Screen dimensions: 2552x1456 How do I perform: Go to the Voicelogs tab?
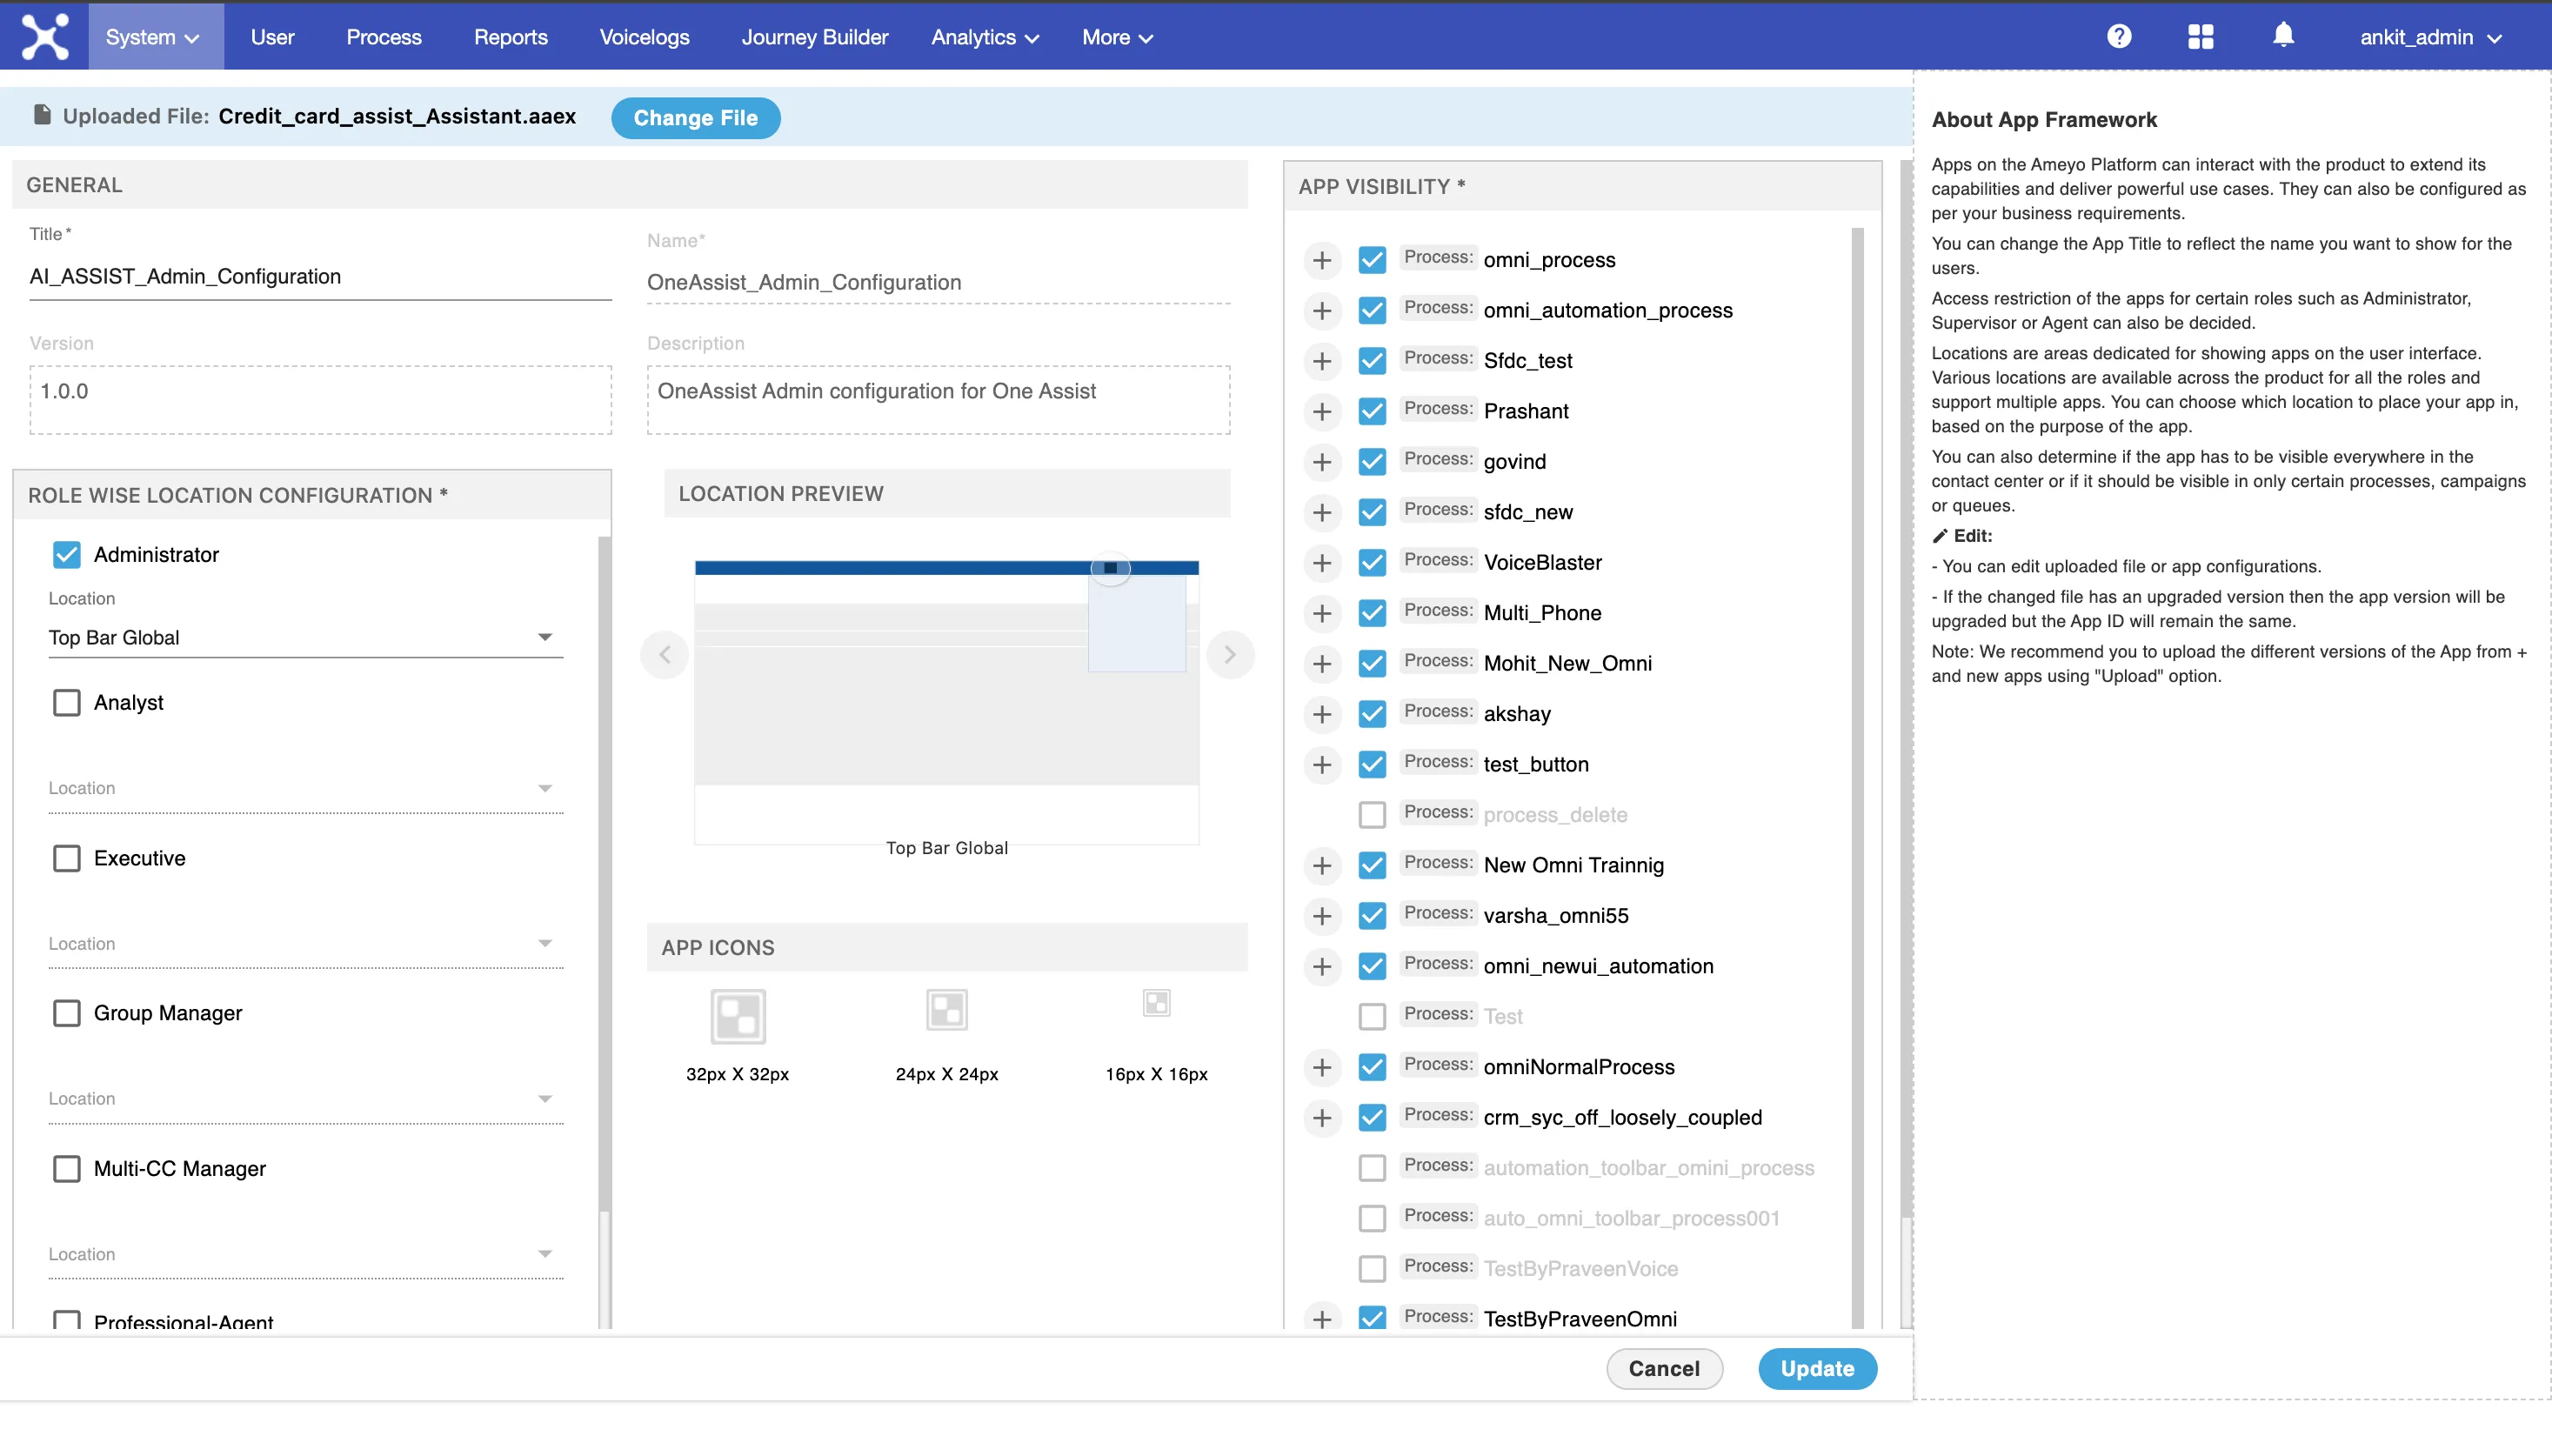(x=644, y=37)
